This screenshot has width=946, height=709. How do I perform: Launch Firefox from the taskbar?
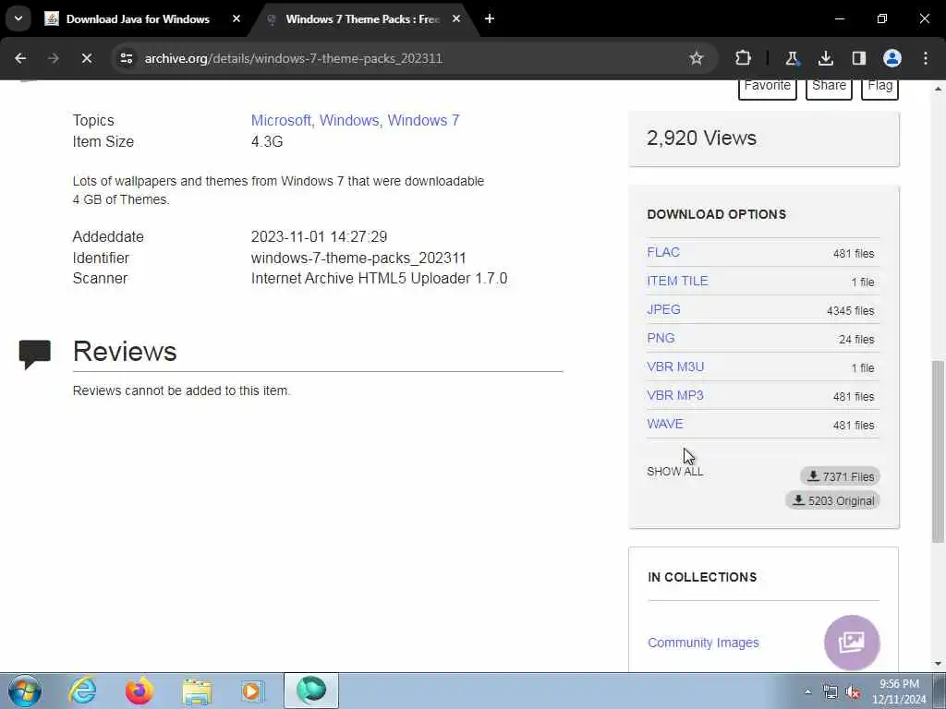[x=139, y=691]
